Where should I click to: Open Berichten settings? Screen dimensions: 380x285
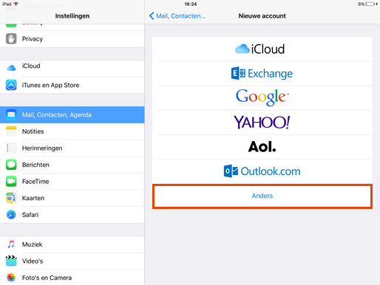pyautogui.click(x=72, y=165)
